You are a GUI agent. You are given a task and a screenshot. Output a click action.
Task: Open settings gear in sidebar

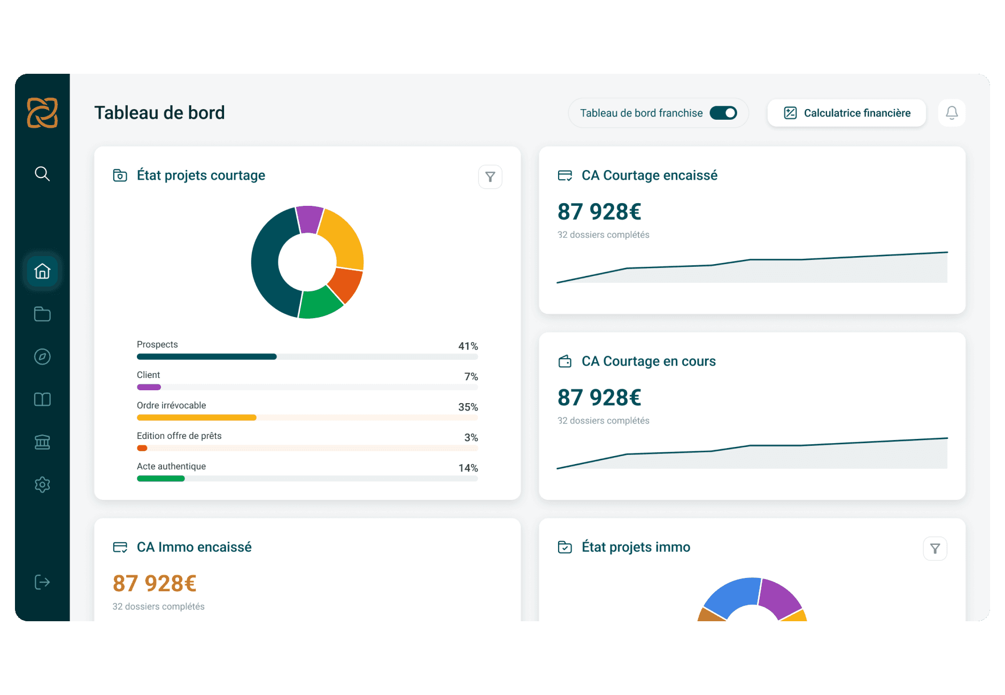coord(42,485)
